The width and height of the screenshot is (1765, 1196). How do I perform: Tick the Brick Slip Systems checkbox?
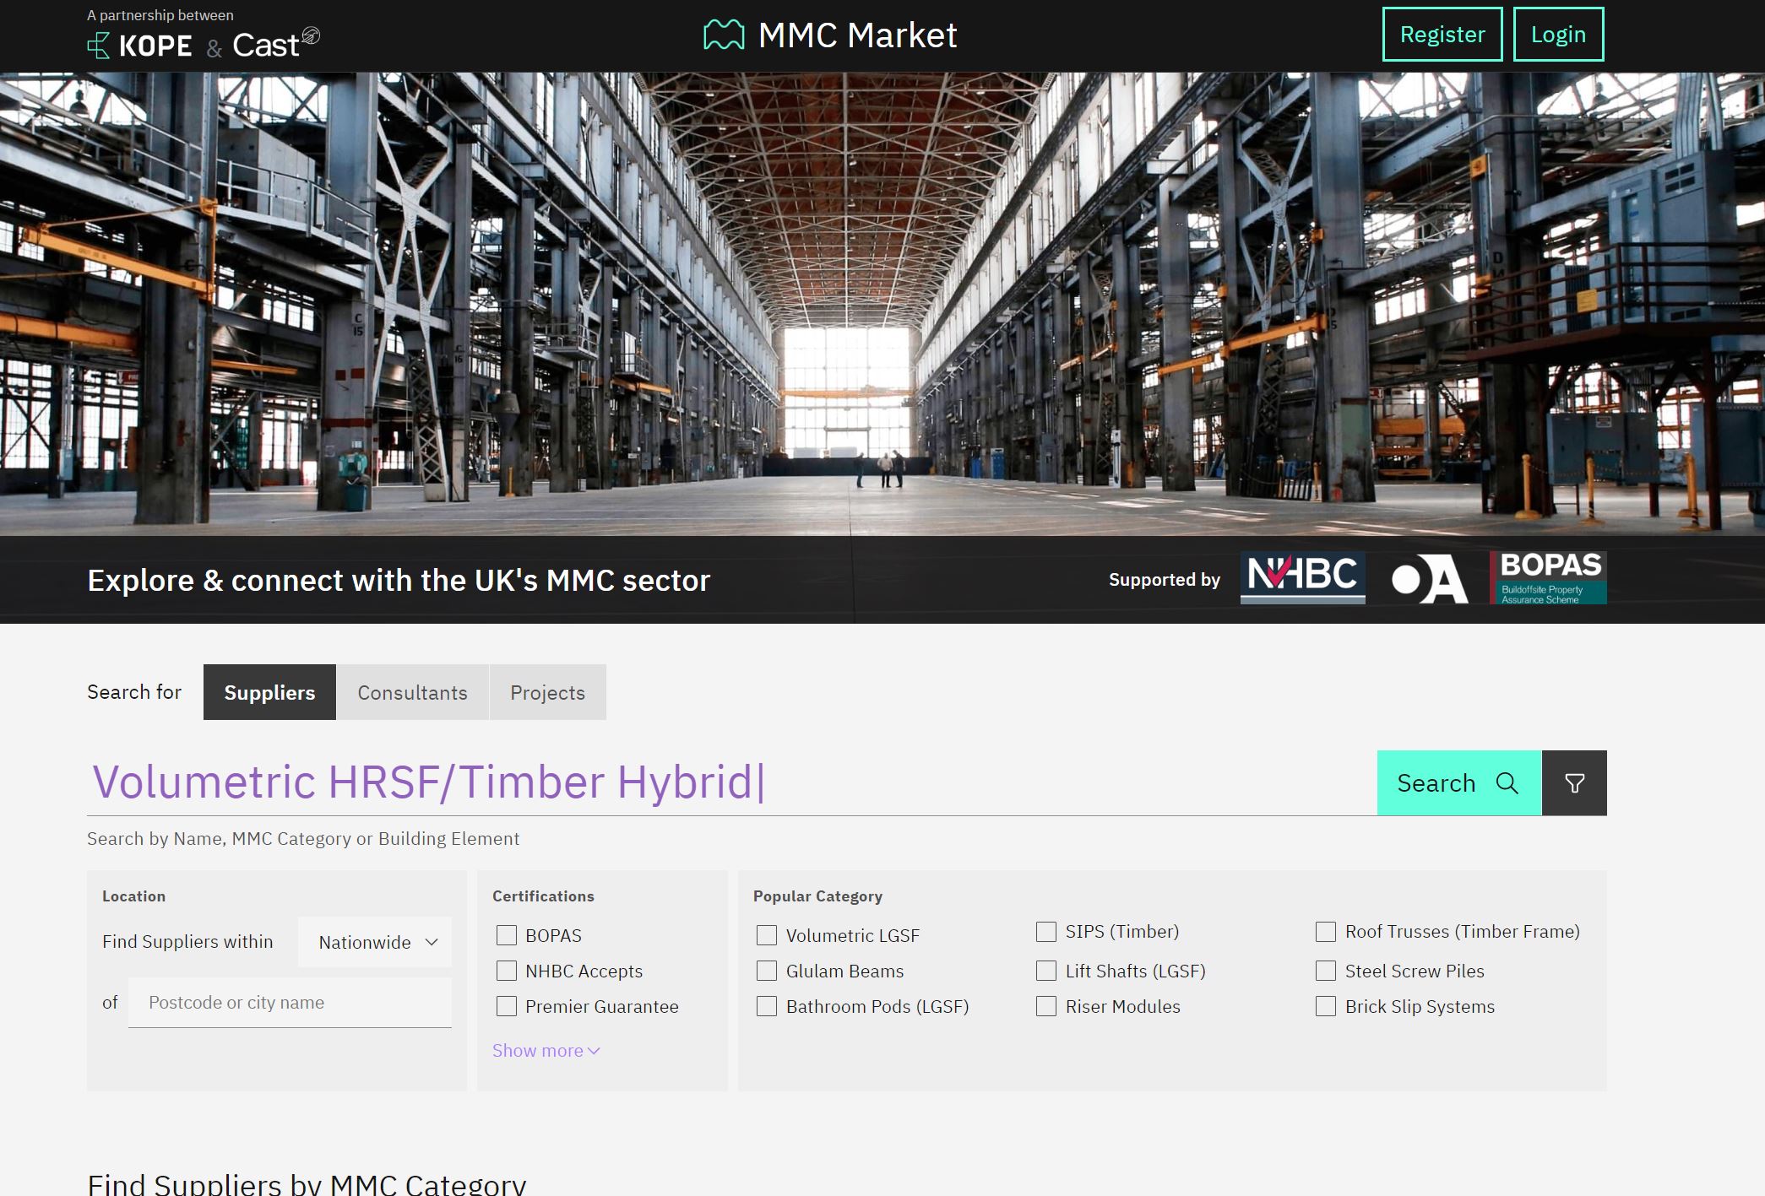pos(1324,1006)
